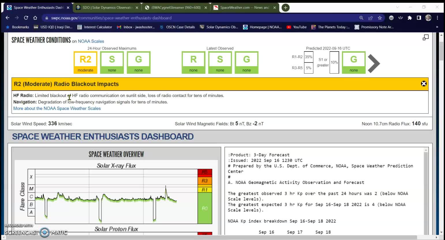This screenshot has height=240, width=445.
Task: Switch to SDO Solar Dynamics Observatory tab
Action: tap(107, 8)
